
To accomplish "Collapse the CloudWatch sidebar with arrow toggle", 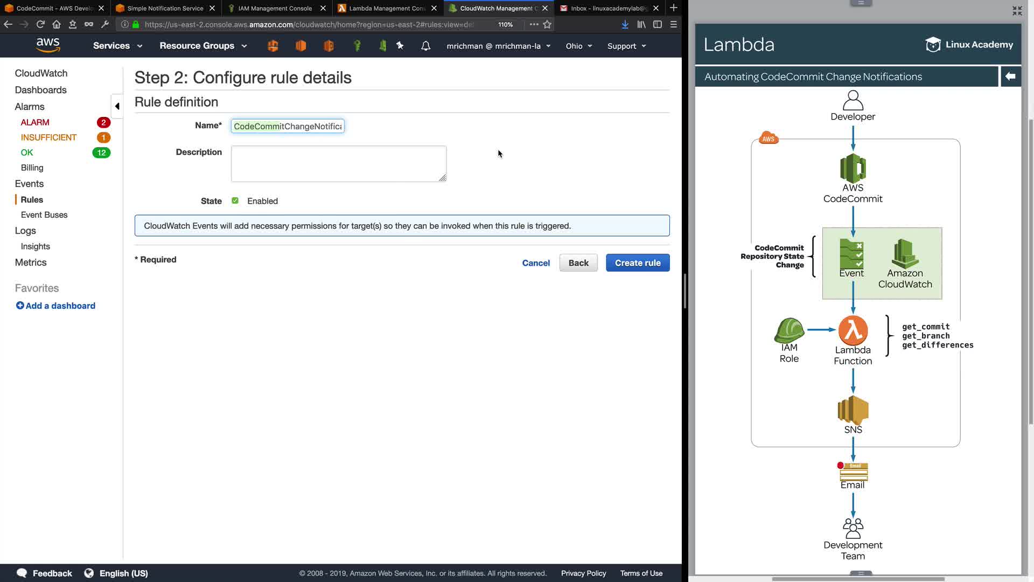I will tap(117, 106).
